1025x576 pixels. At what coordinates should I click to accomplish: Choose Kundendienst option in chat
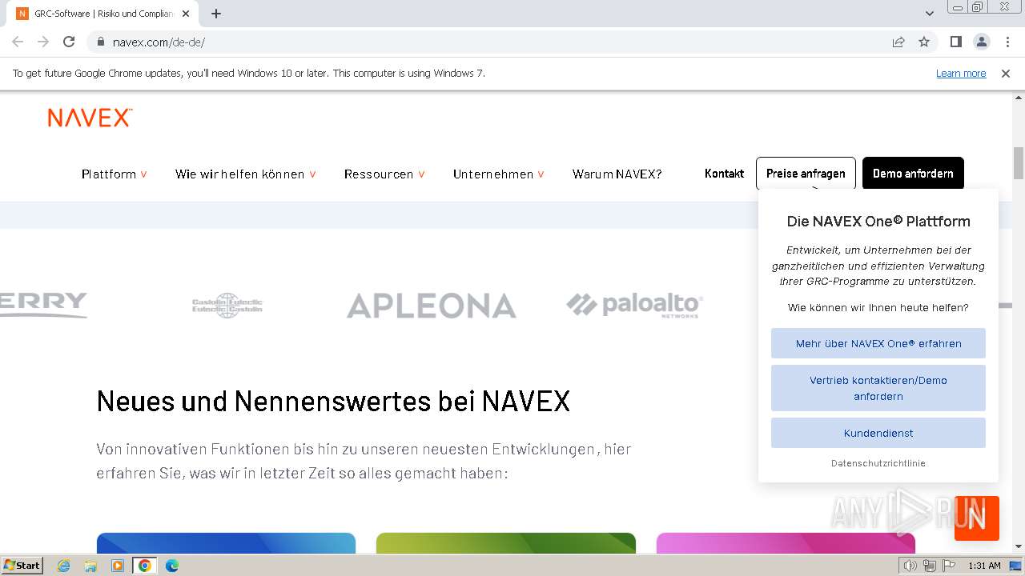coord(878,433)
